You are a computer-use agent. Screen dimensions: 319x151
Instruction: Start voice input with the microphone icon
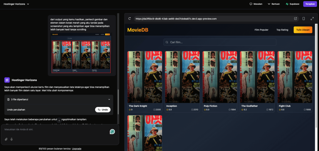12,139
